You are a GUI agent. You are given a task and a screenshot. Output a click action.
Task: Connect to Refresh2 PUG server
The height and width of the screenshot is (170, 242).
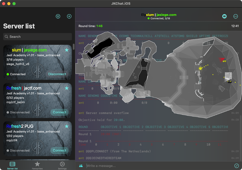click(x=60, y=151)
